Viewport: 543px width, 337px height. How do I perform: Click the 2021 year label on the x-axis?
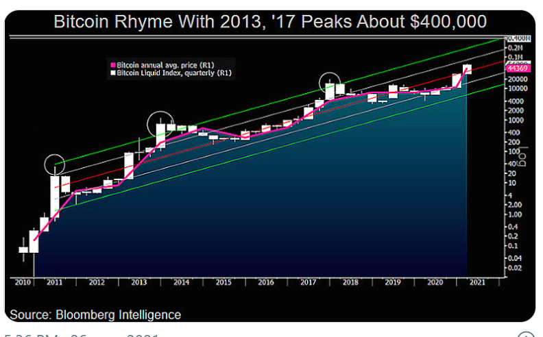click(x=477, y=282)
